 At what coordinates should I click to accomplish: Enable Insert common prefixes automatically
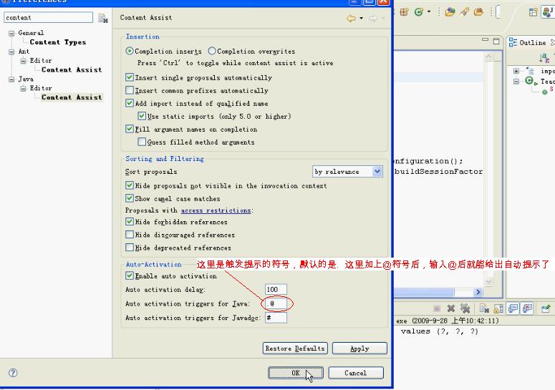(x=130, y=91)
